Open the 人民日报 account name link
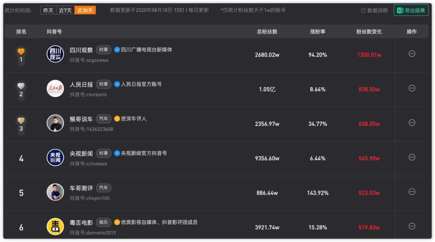Image resolution: width=435 pixels, height=242 pixels. coord(81,84)
